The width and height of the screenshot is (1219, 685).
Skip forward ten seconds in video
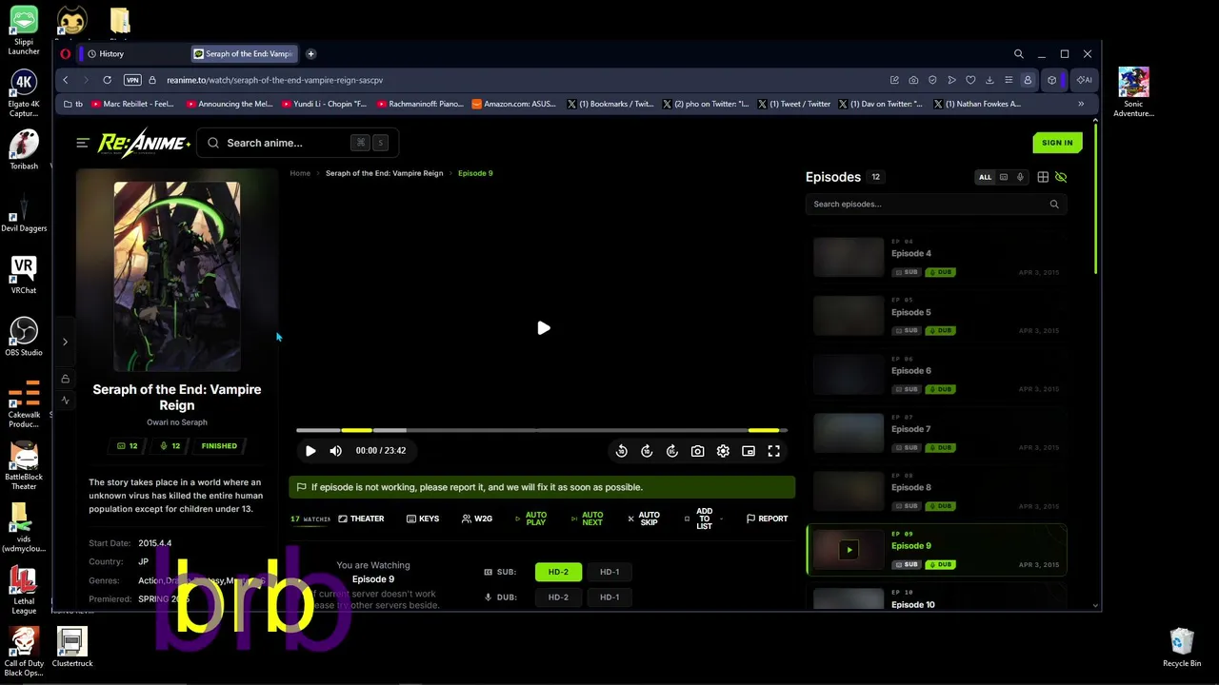click(x=647, y=451)
